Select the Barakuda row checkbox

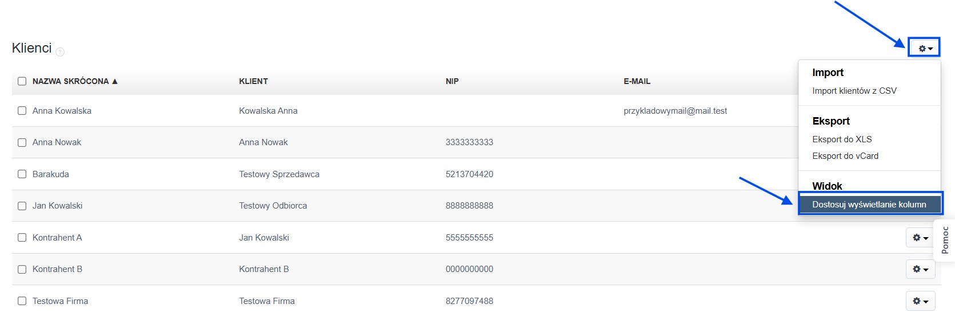pyautogui.click(x=22, y=174)
